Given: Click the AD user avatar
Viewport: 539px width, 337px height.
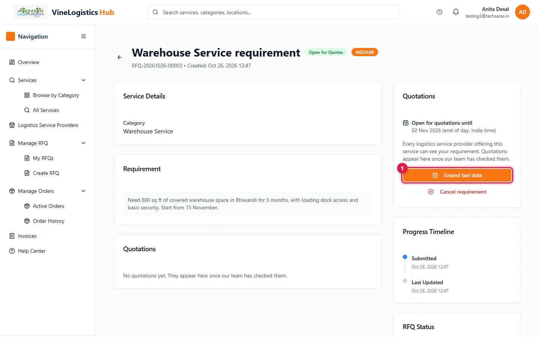Looking at the screenshot, I should pos(523,12).
